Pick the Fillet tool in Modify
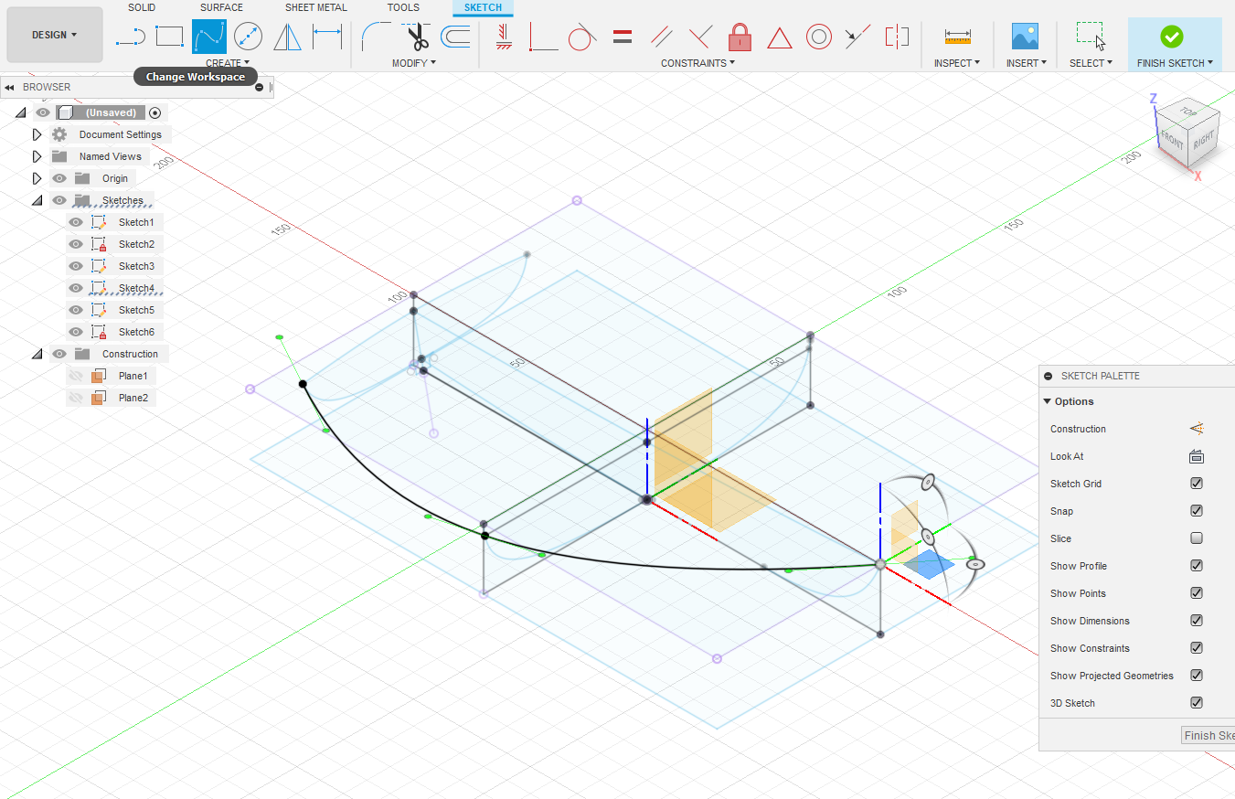The image size is (1235, 799). [376, 37]
